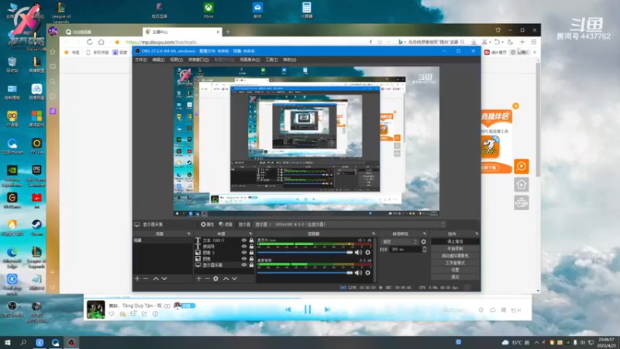This screenshot has width=620, height=349.
Task: Go to browser home page icon
Action: 102,42
